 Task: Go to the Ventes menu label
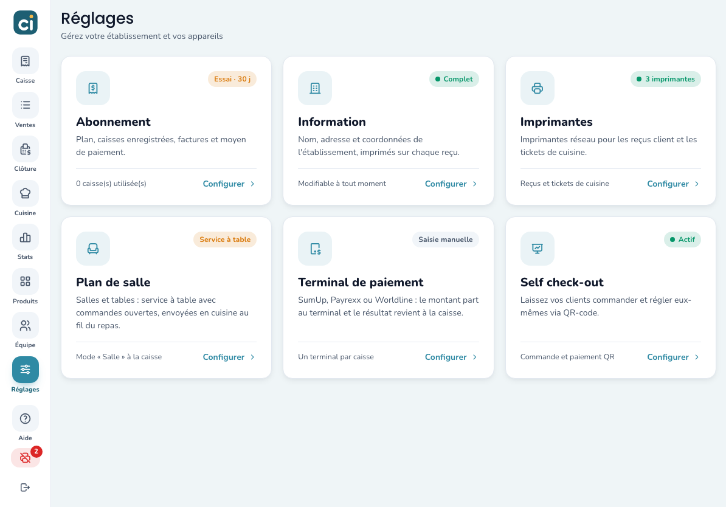tap(26, 125)
